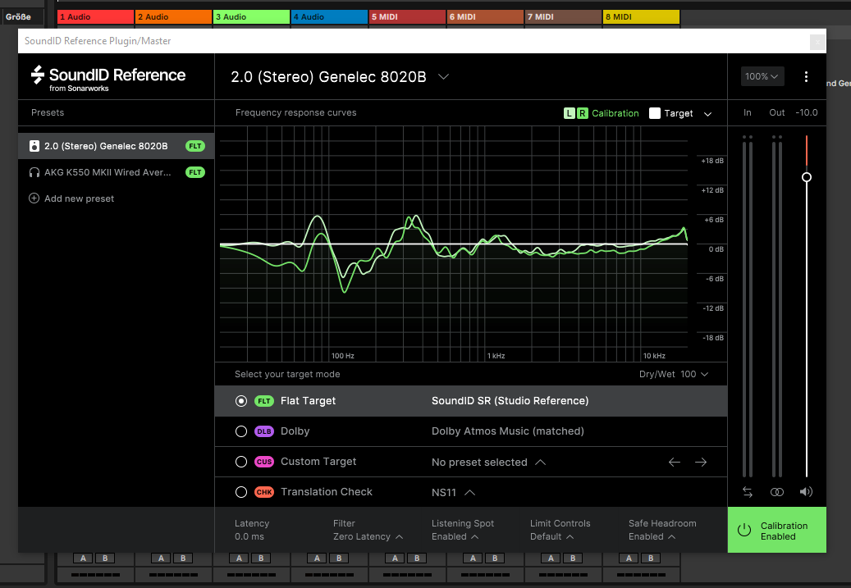Click the headphone icon of AKG preset

(34, 172)
